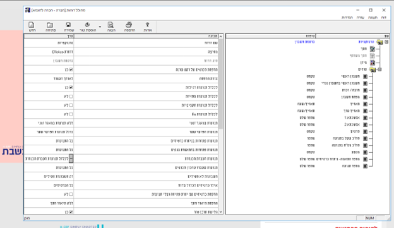Open the ללא תיאור חתך value cell
The image size is (394, 228).
click(49, 203)
